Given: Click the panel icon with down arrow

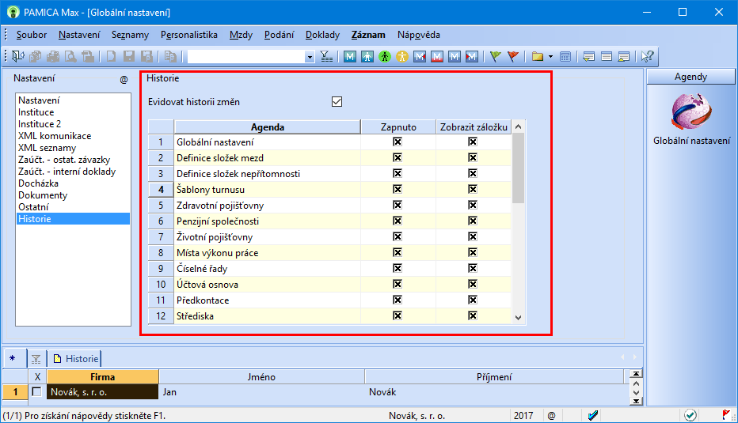Looking at the screenshot, I should pyautogui.click(x=588, y=56).
